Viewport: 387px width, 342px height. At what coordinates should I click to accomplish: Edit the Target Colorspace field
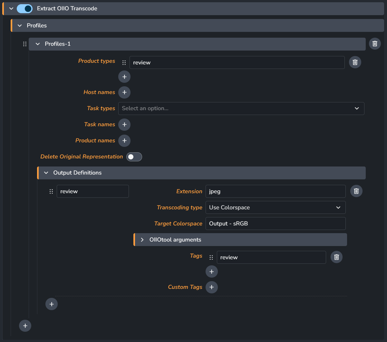pyautogui.click(x=275, y=223)
